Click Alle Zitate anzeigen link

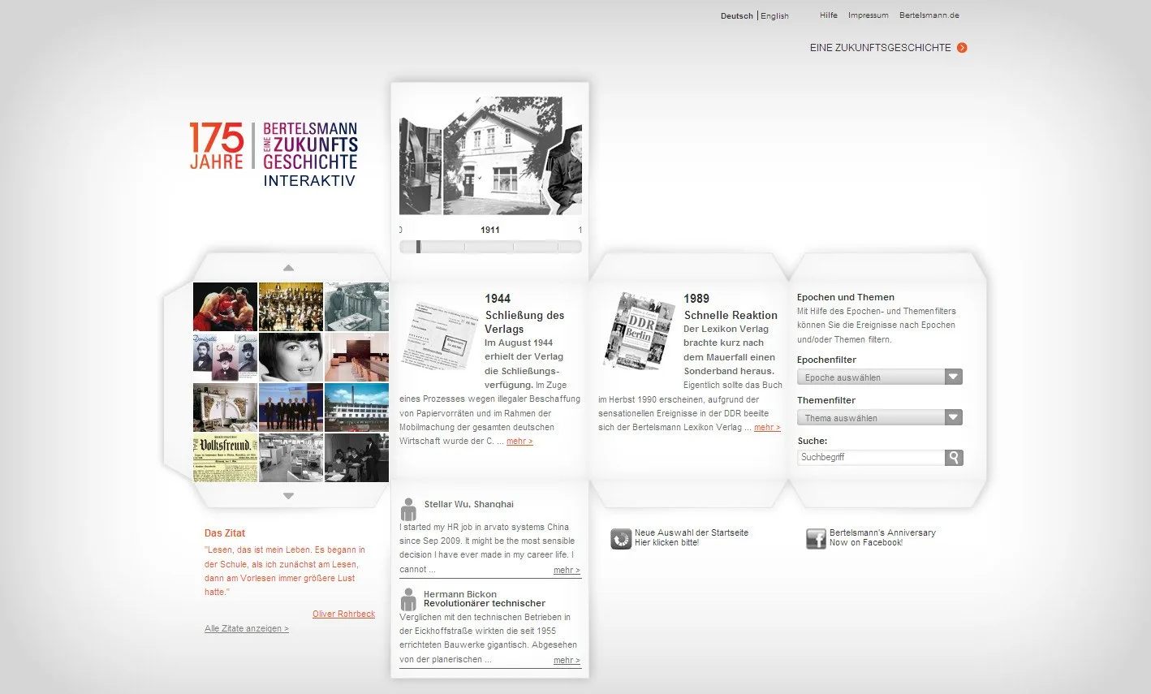247,629
